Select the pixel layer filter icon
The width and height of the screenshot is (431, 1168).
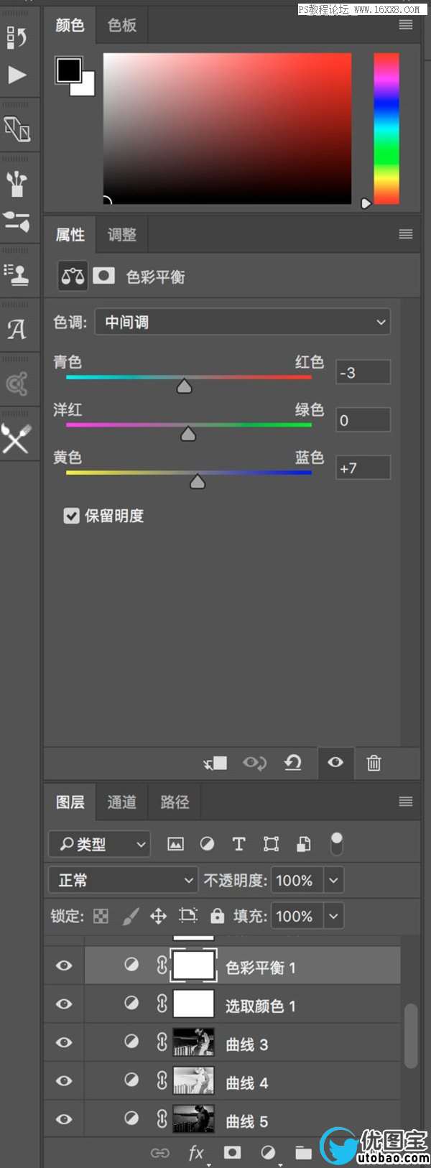(x=175, y=844)
